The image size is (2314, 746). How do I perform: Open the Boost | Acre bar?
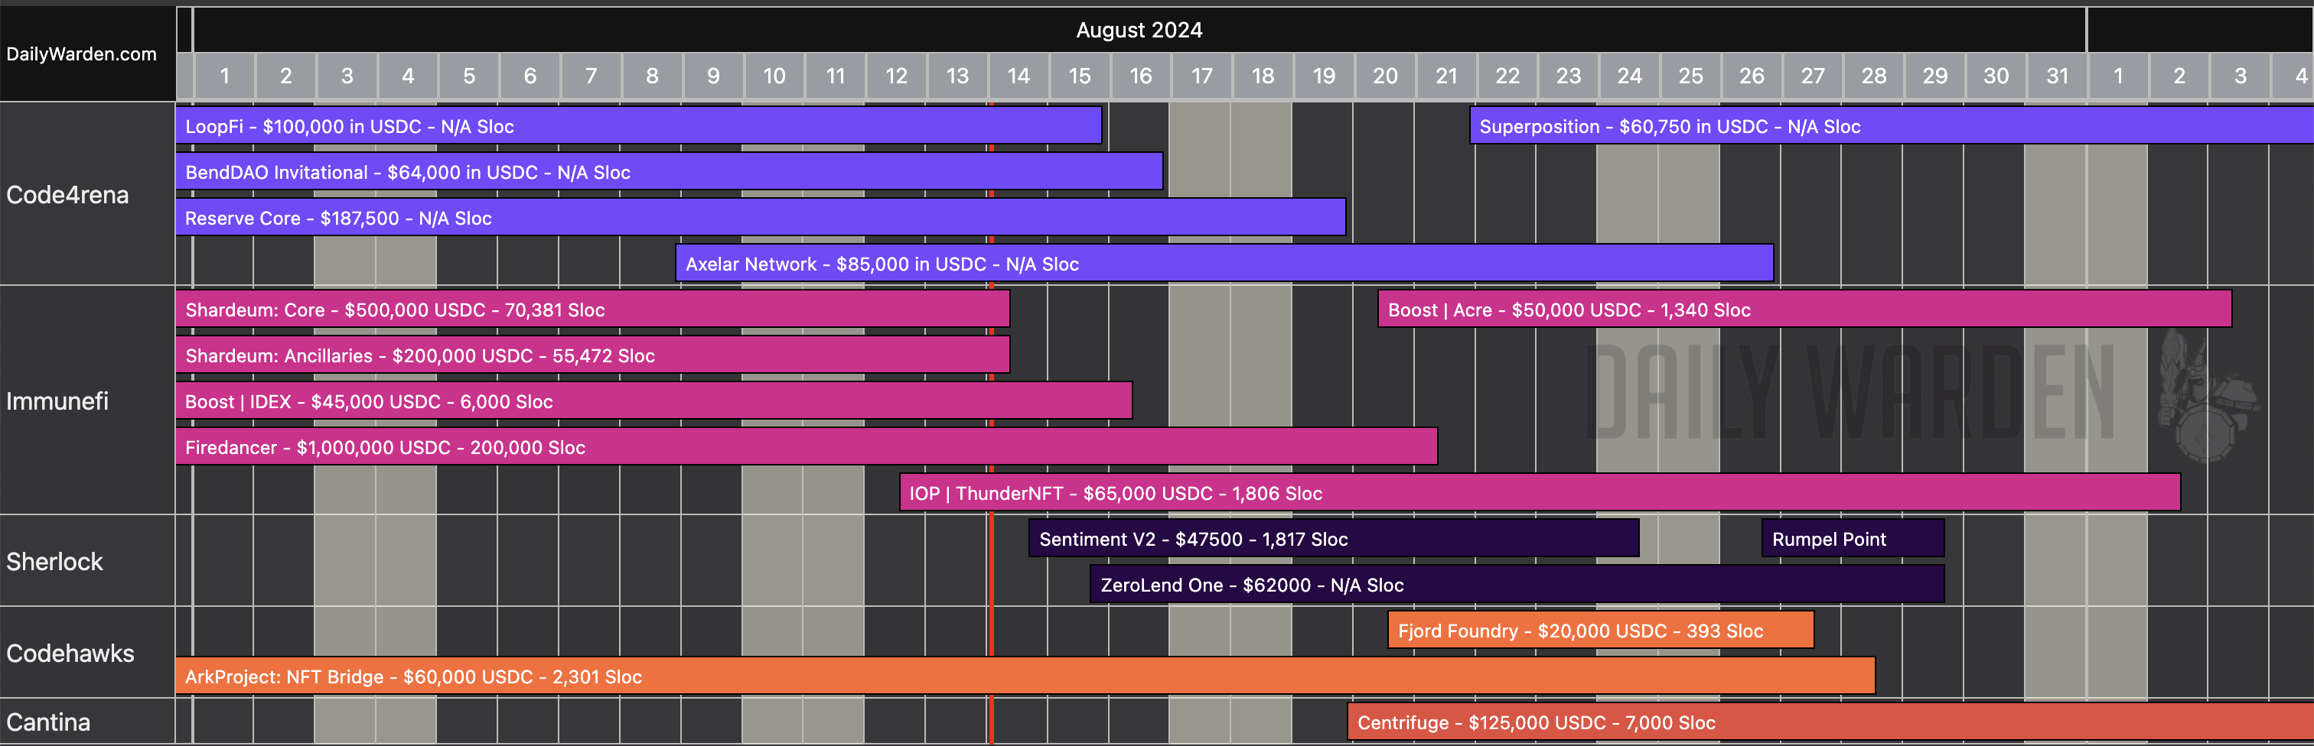tap(1804, 309)
